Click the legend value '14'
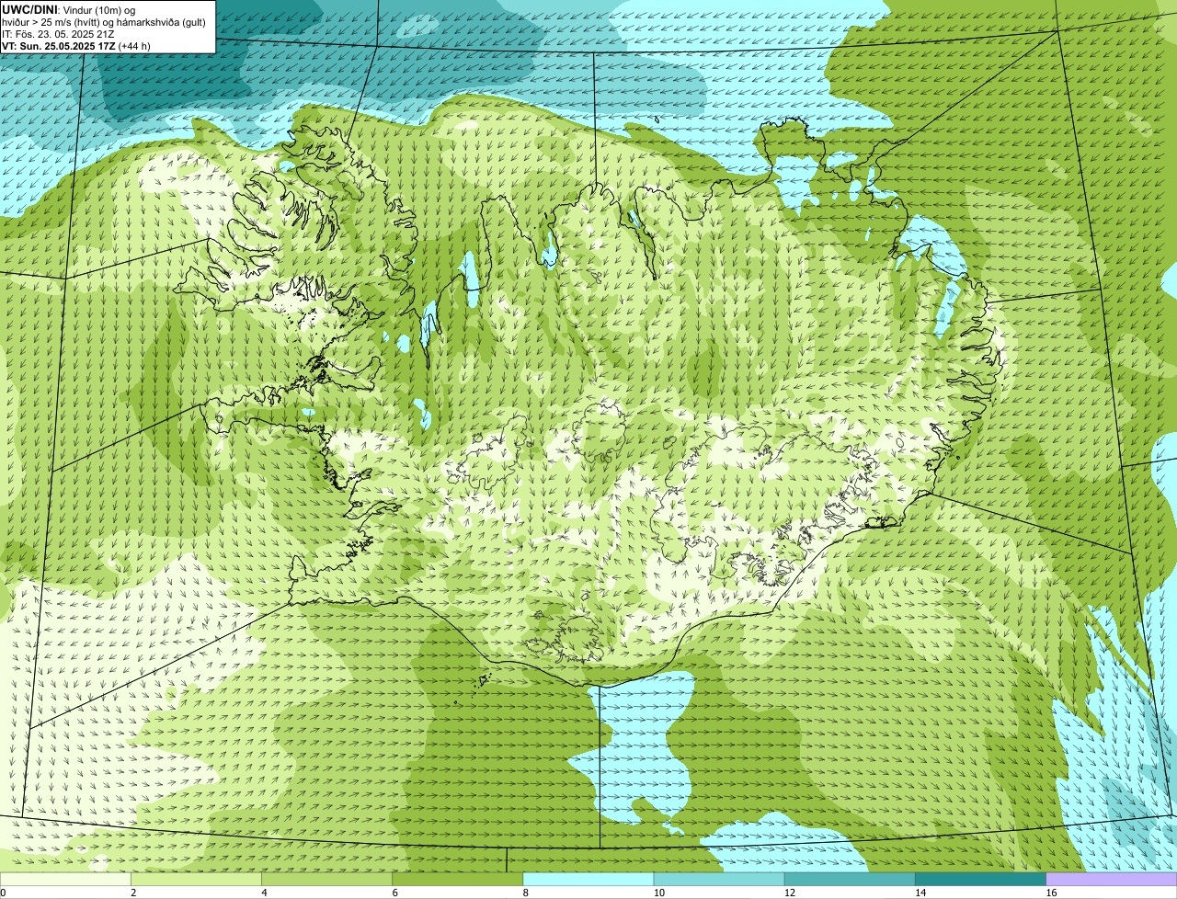 [x=920, y=893]
